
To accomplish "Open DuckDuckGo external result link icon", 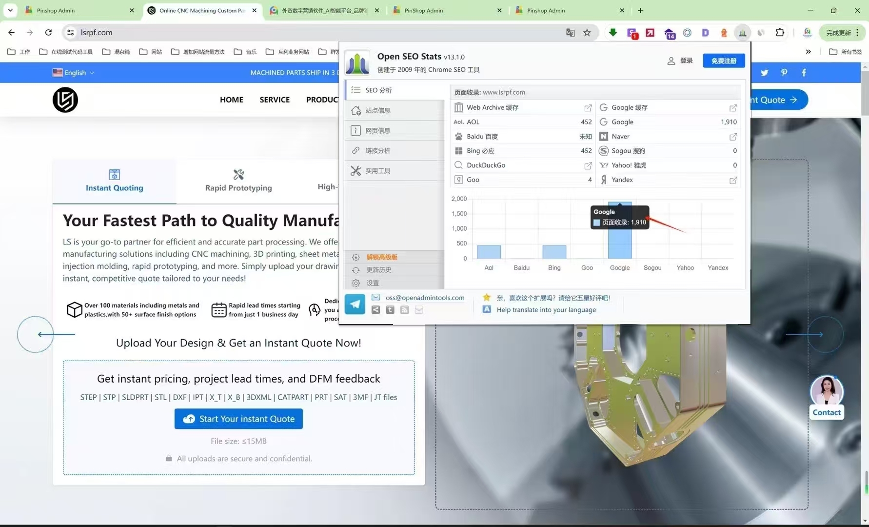I will coord(588,166).
